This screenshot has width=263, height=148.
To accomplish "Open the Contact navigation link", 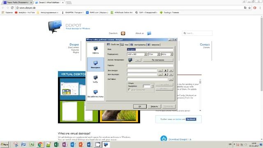I will [205, 44].
